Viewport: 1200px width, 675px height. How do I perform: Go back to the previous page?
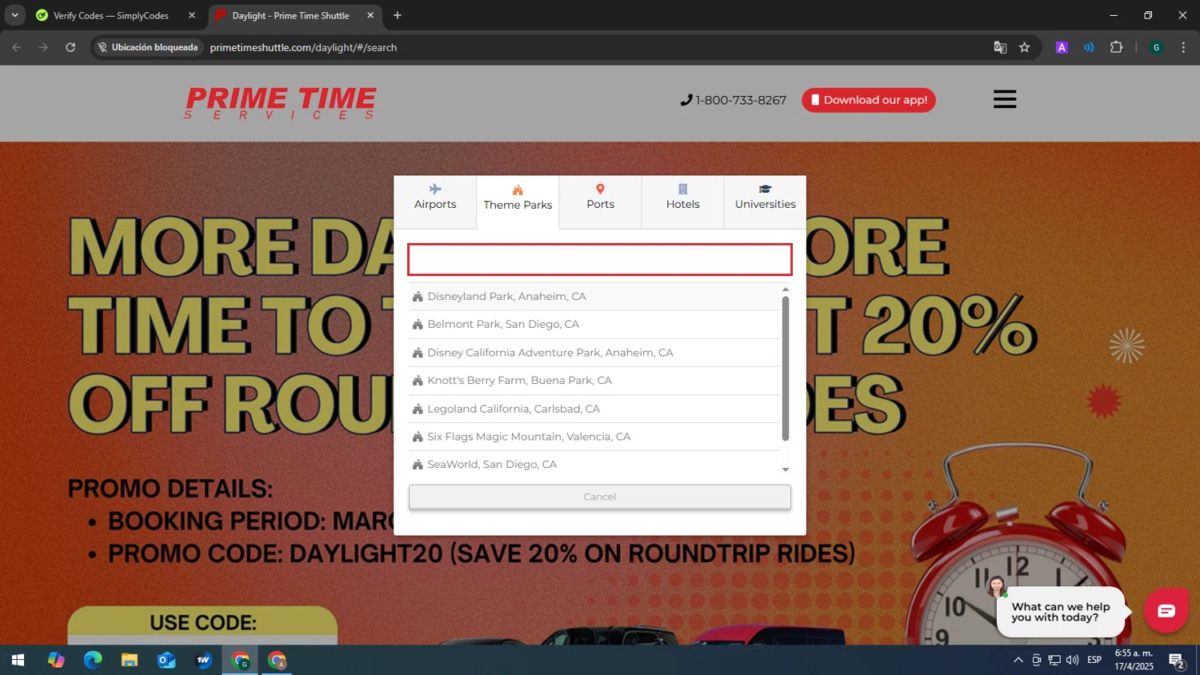tap(17, 47)
